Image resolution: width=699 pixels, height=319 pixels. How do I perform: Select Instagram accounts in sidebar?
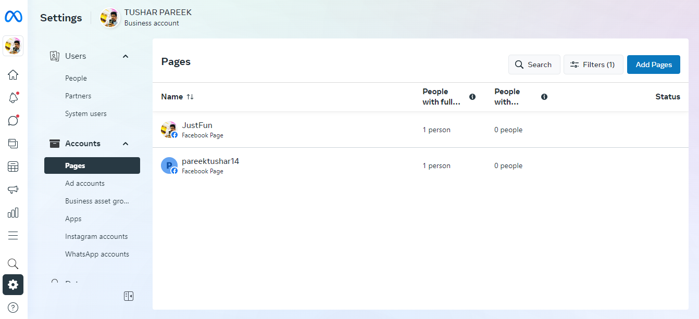coord(96,236)
